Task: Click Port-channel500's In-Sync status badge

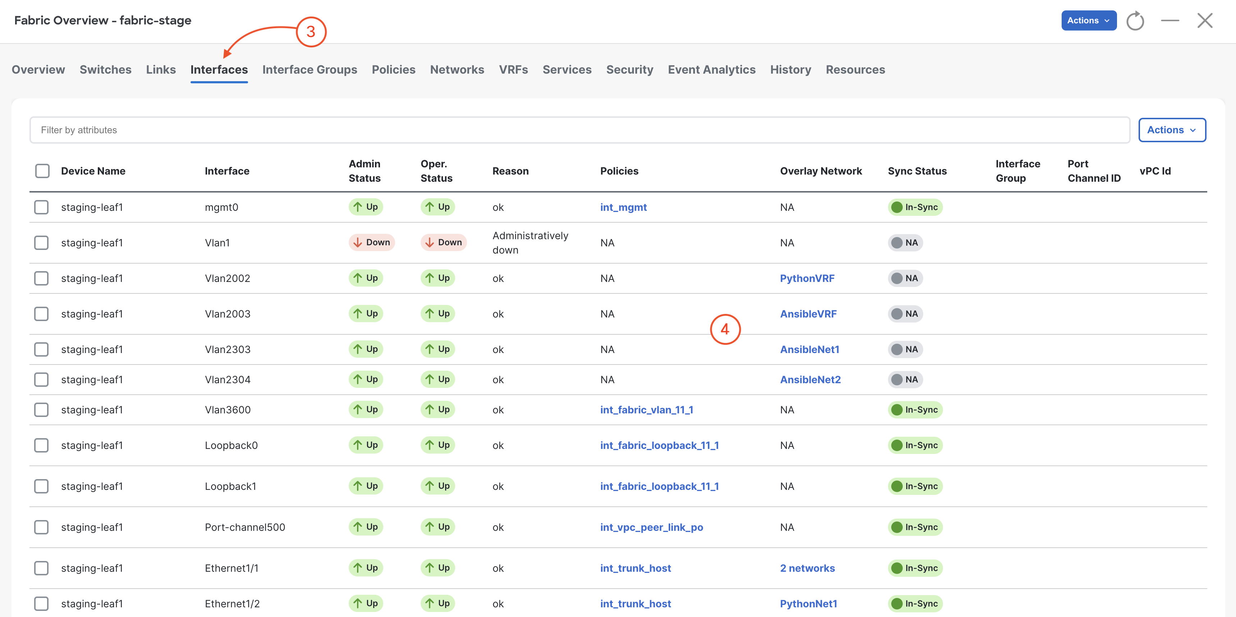Action: click(x=915, y=527)
